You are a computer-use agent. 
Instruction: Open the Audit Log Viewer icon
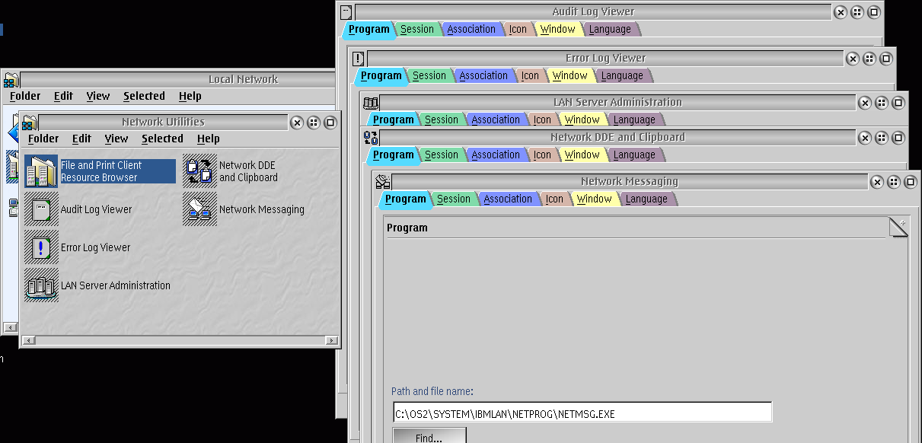(x=41, y=209)
